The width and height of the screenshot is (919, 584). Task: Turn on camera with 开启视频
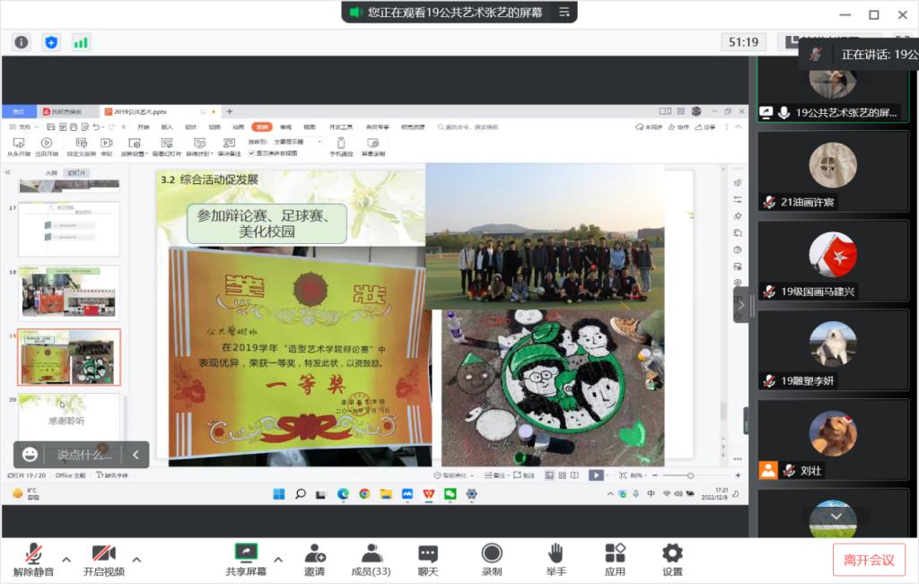coord(103,560)
